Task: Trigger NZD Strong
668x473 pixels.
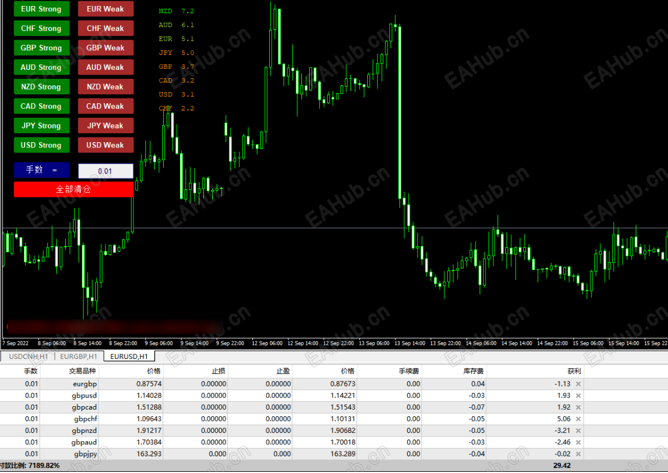Action: coord(41,87)
